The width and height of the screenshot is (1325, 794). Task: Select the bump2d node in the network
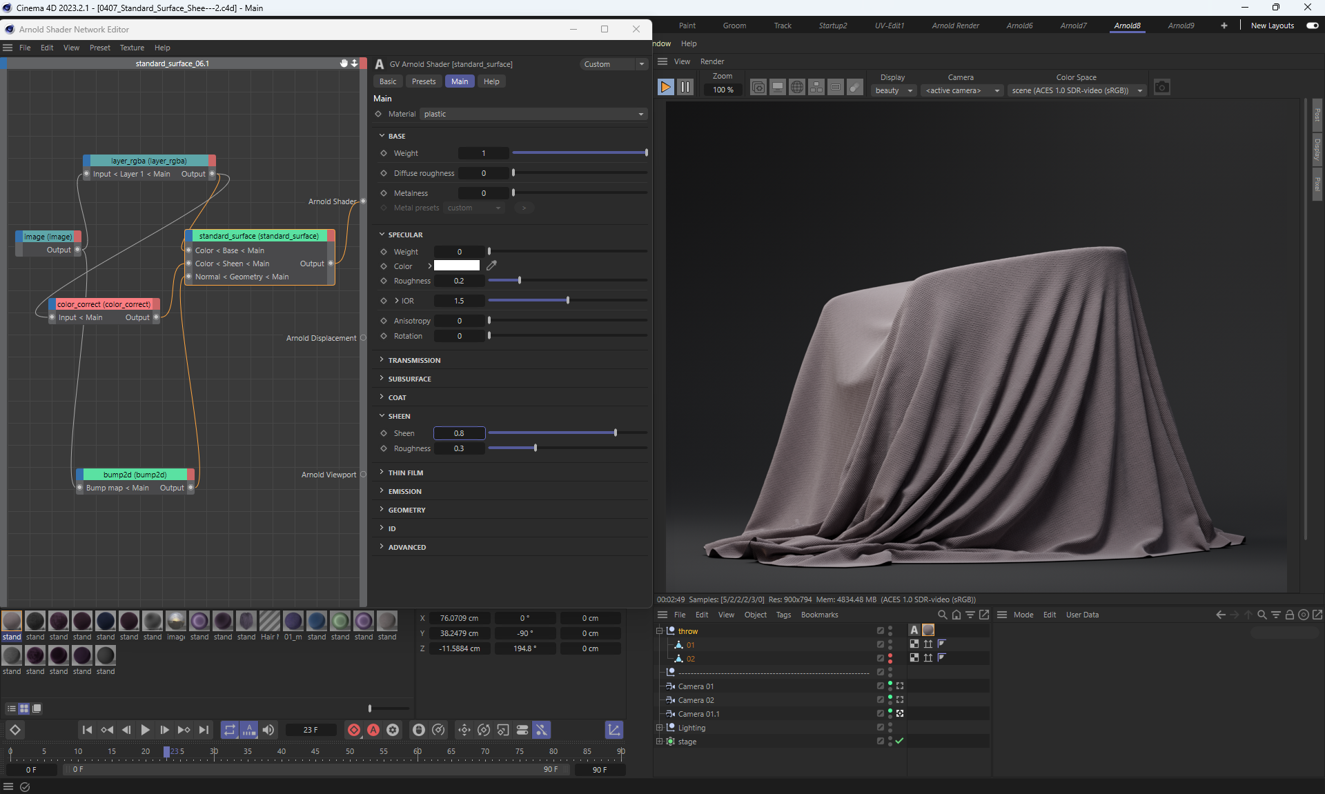(x=135, y=475)
